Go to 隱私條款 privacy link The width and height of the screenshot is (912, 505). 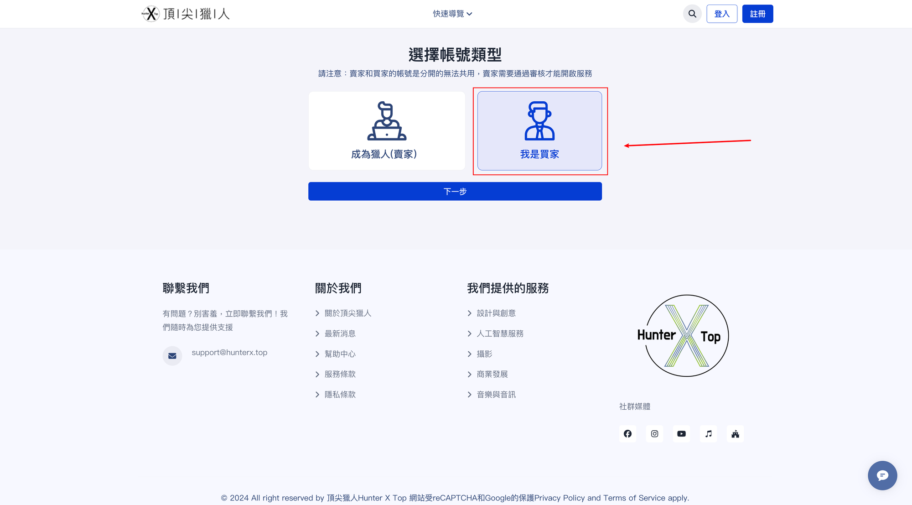[340, 395]
